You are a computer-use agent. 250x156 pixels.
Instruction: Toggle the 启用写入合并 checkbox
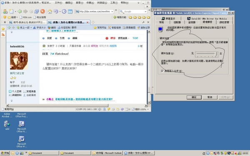click(162, 71)
